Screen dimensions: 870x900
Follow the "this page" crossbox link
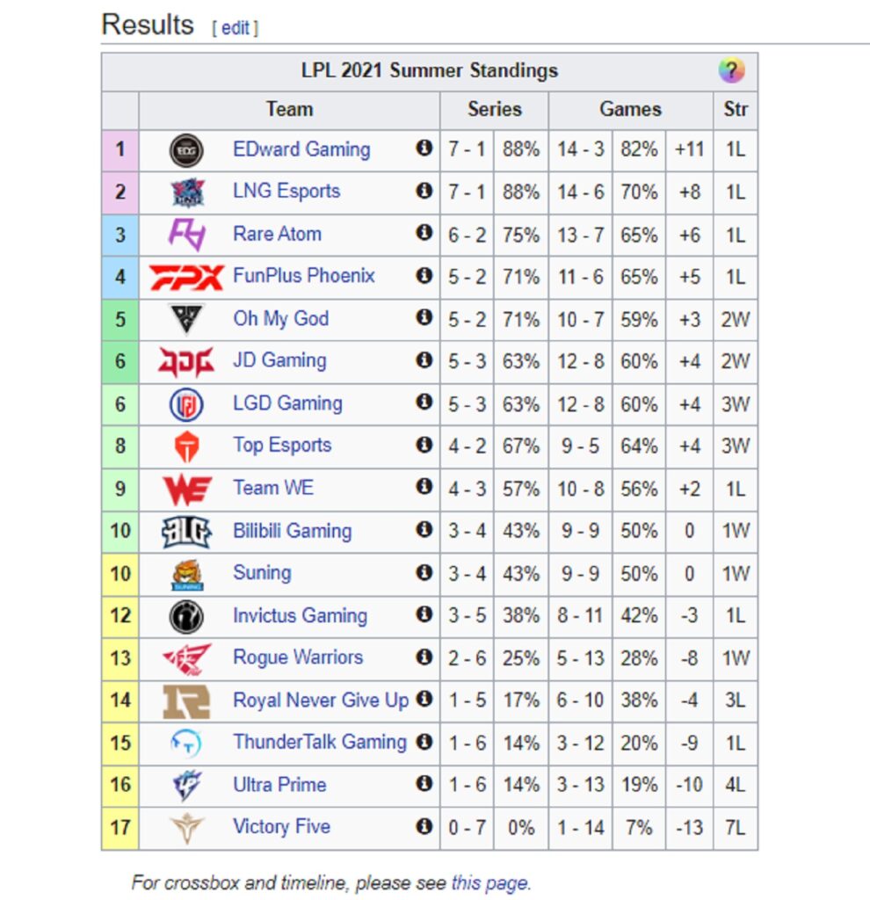click(x=489, y=882)
